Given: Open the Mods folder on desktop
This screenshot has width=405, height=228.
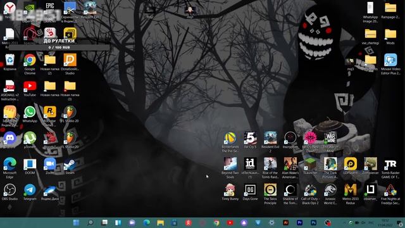Looking at the screenshot, I should click(x=390, y=34).
